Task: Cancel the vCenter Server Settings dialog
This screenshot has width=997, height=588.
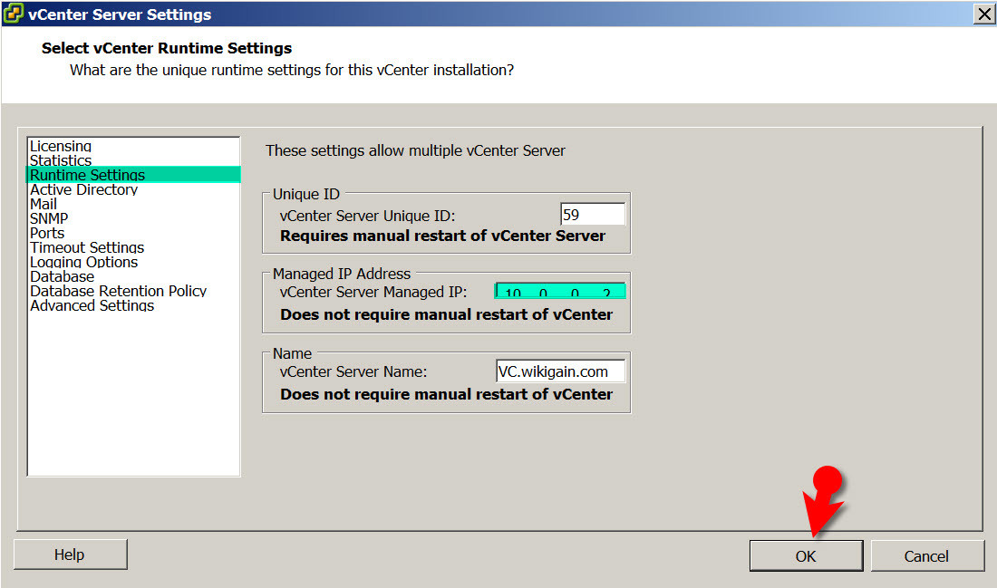Action: pos(926,556)
